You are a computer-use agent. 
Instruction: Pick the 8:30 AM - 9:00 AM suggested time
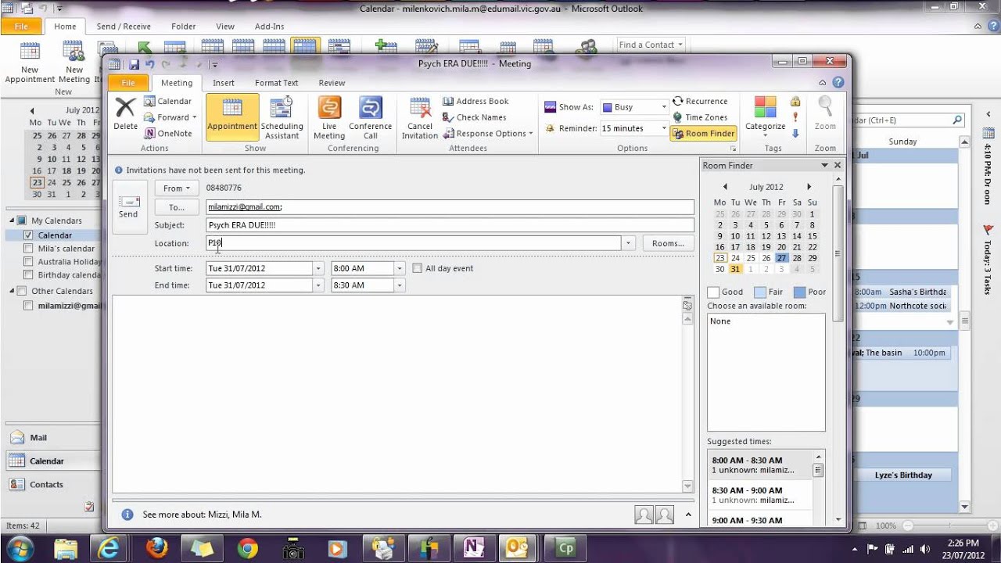pyautogui.click(x=760, y=495)
